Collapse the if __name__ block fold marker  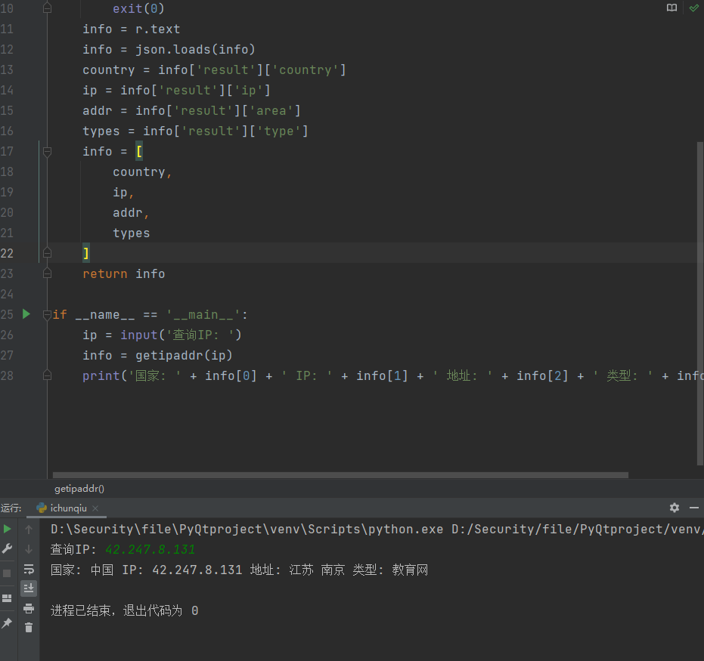(x=47, y=315)
